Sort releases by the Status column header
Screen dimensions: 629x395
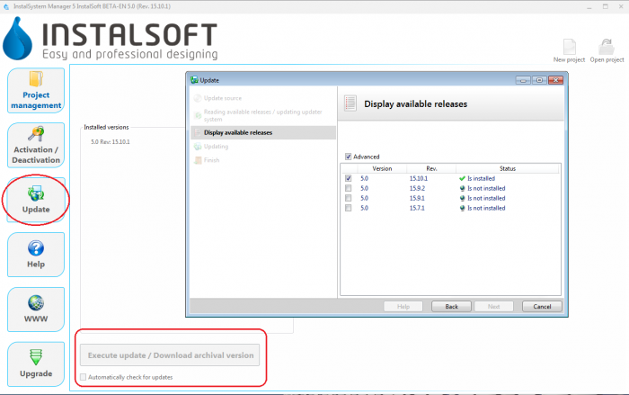tap(507, 168)
